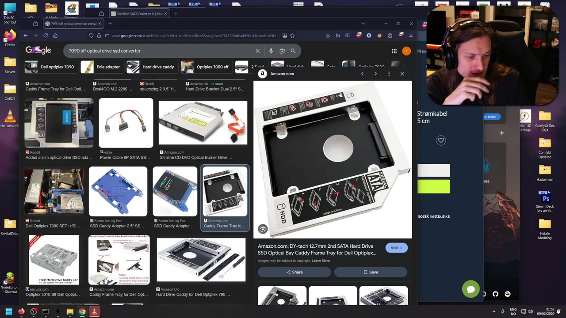
Task: Bookmark this page with the star icon
Action: (292, 35)
